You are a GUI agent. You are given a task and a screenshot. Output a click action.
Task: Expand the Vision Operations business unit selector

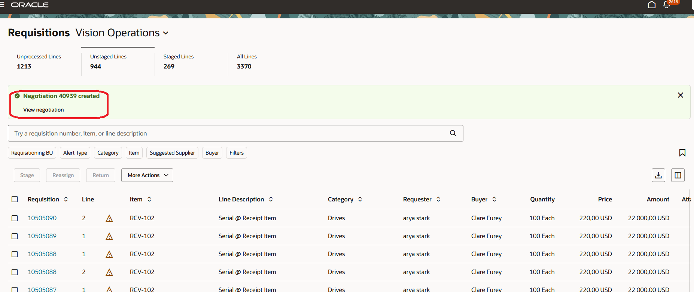122,33
